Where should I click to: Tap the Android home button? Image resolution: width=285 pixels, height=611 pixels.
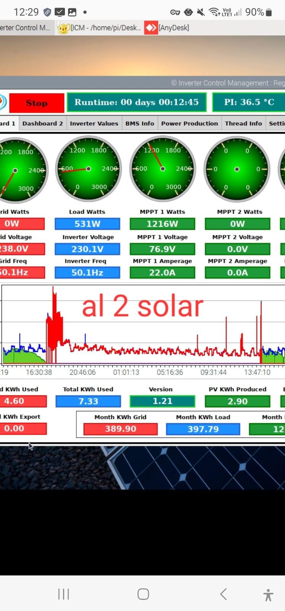point(143,594)
